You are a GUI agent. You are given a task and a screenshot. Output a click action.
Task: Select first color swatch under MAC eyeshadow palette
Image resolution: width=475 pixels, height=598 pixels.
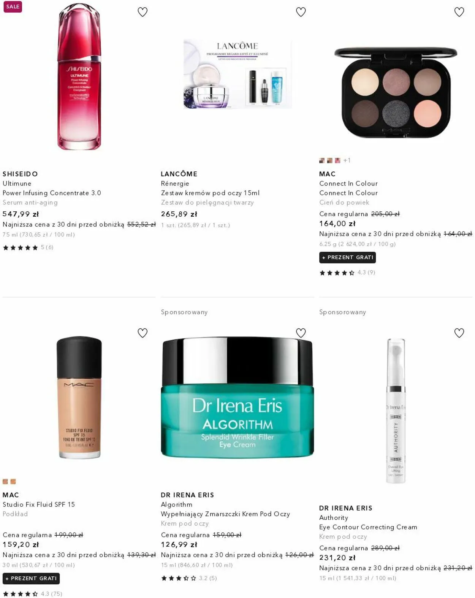coord(322,160)
